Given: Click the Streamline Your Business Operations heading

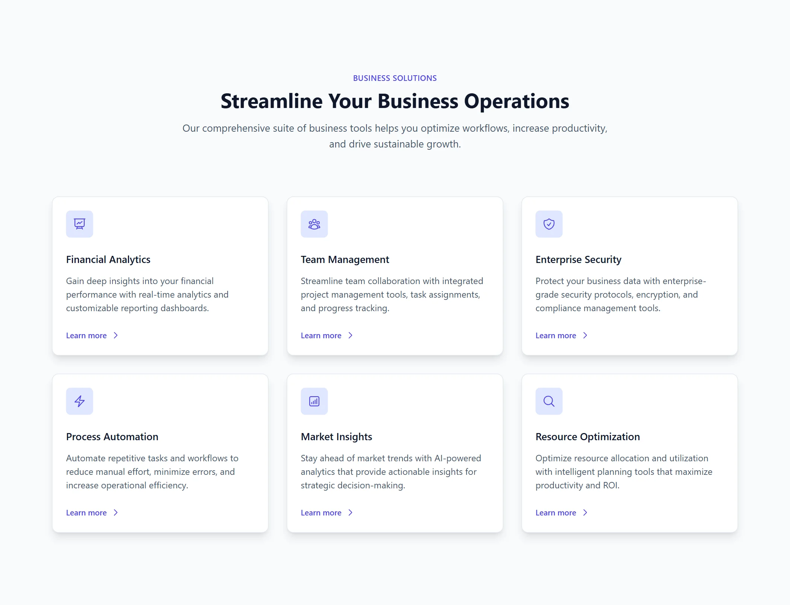Looking at the screenshot, I should click(395, 101).
